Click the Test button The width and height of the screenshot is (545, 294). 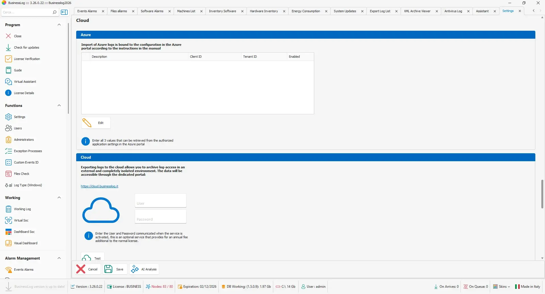coord(93,257)
